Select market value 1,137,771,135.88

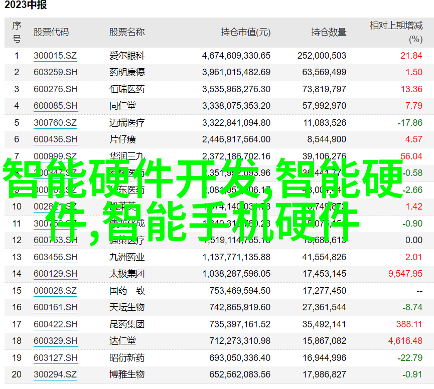tap(236, 257)
